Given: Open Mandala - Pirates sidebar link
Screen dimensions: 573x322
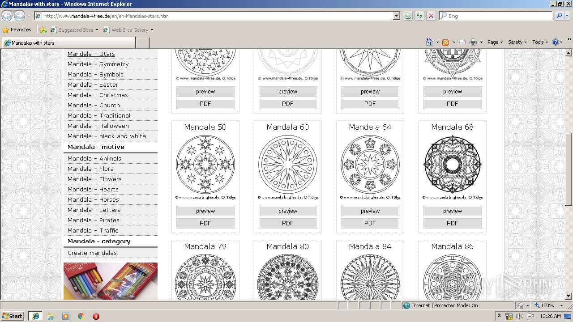Looking at the screenshot, I should coord(94,220).
